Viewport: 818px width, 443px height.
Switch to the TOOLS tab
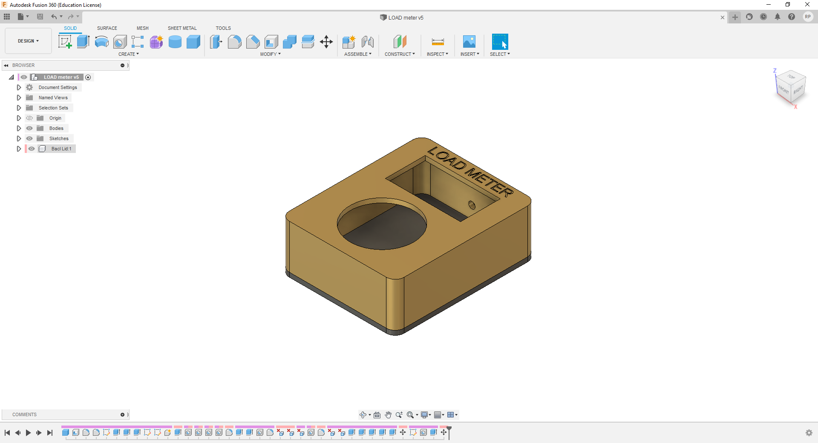223,28
